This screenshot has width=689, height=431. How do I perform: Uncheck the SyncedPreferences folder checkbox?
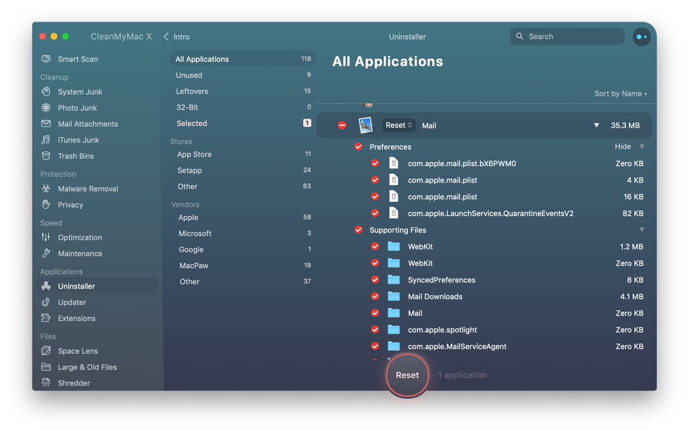375,280
